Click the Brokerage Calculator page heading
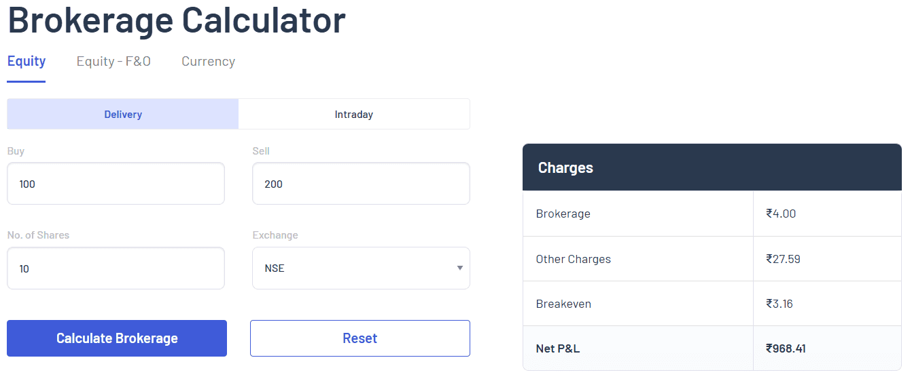 point(177,19)
